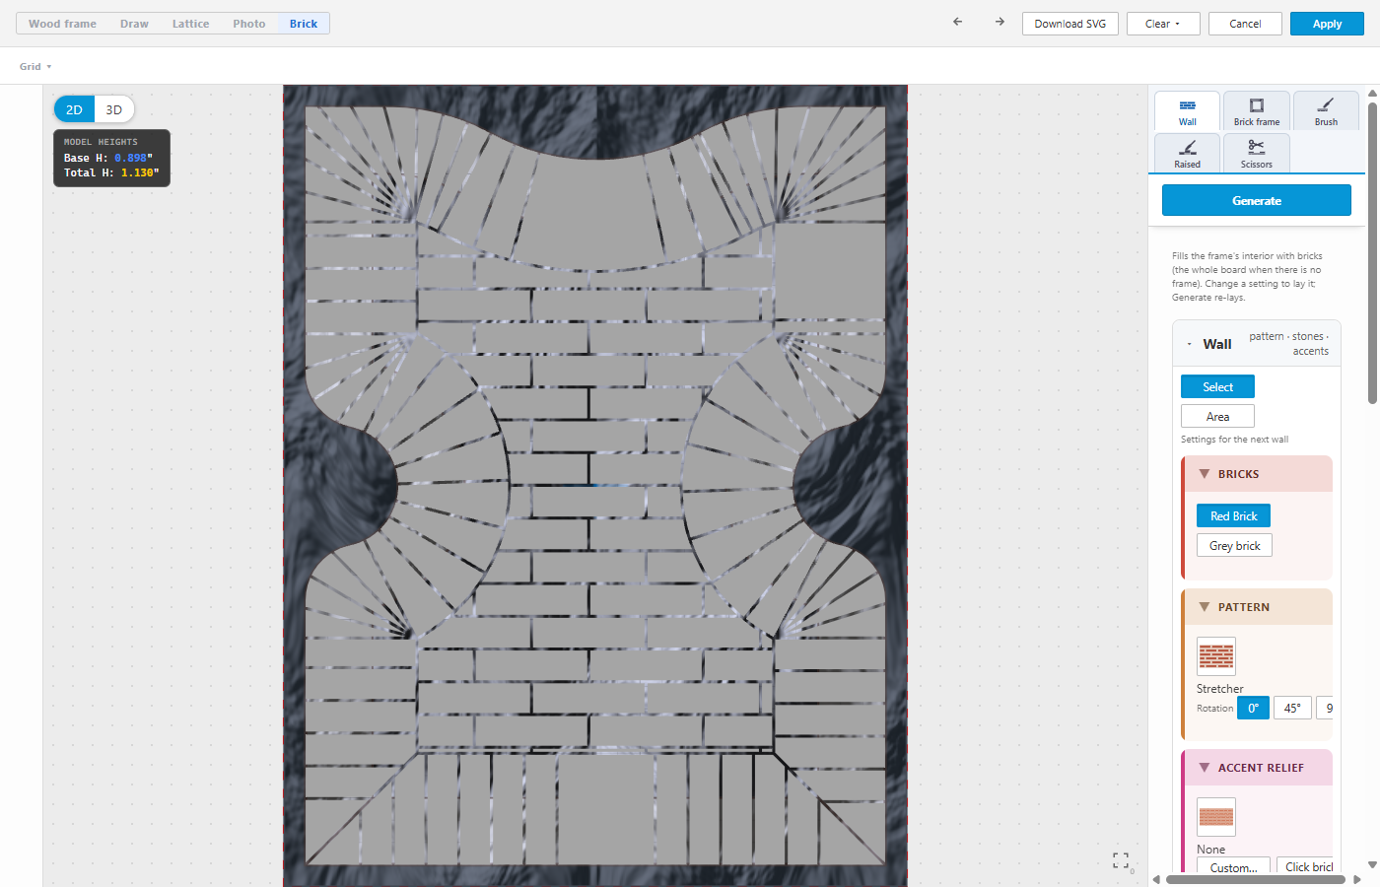The height and width of the screenshot is (887, 1380).
Task: Set rotation to 45°
Action: pos(1292,708)
